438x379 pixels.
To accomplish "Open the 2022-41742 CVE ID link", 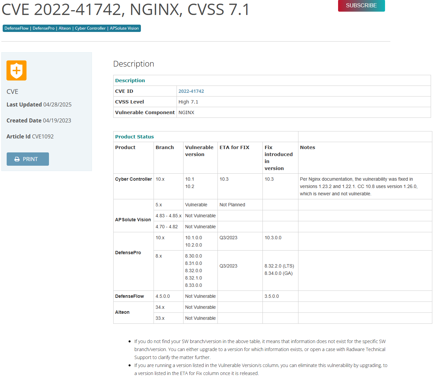I will click(x=191, y=91).
